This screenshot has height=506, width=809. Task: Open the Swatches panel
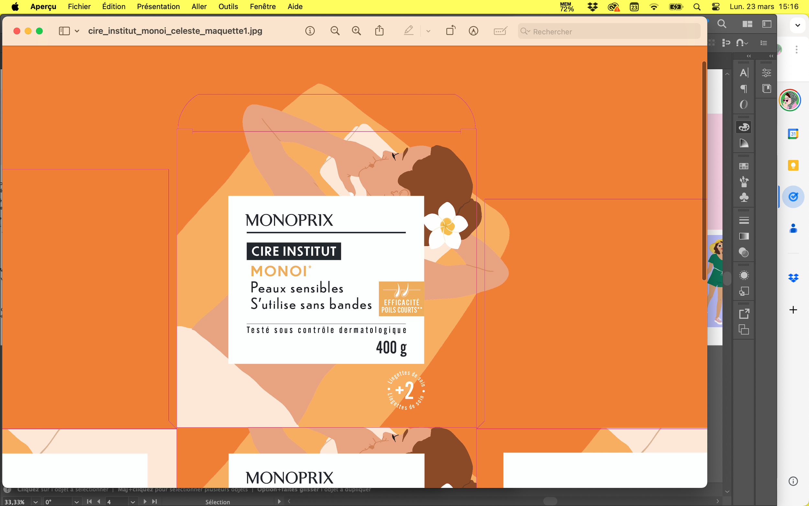(744, 166)
